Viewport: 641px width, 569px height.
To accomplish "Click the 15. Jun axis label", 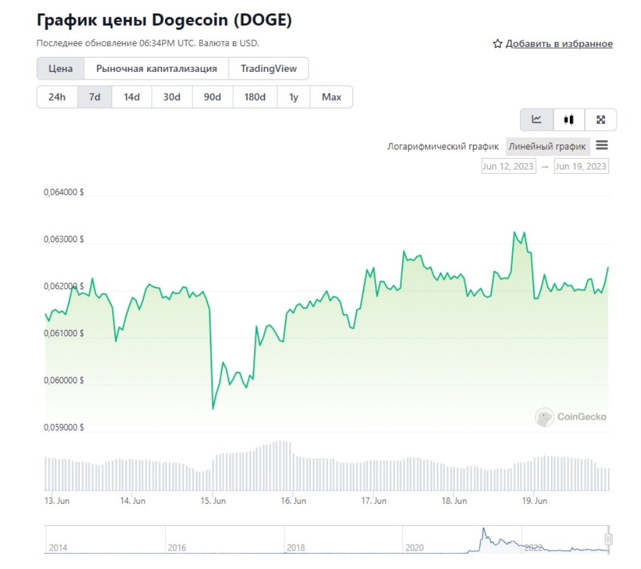I will click(213, 501).
